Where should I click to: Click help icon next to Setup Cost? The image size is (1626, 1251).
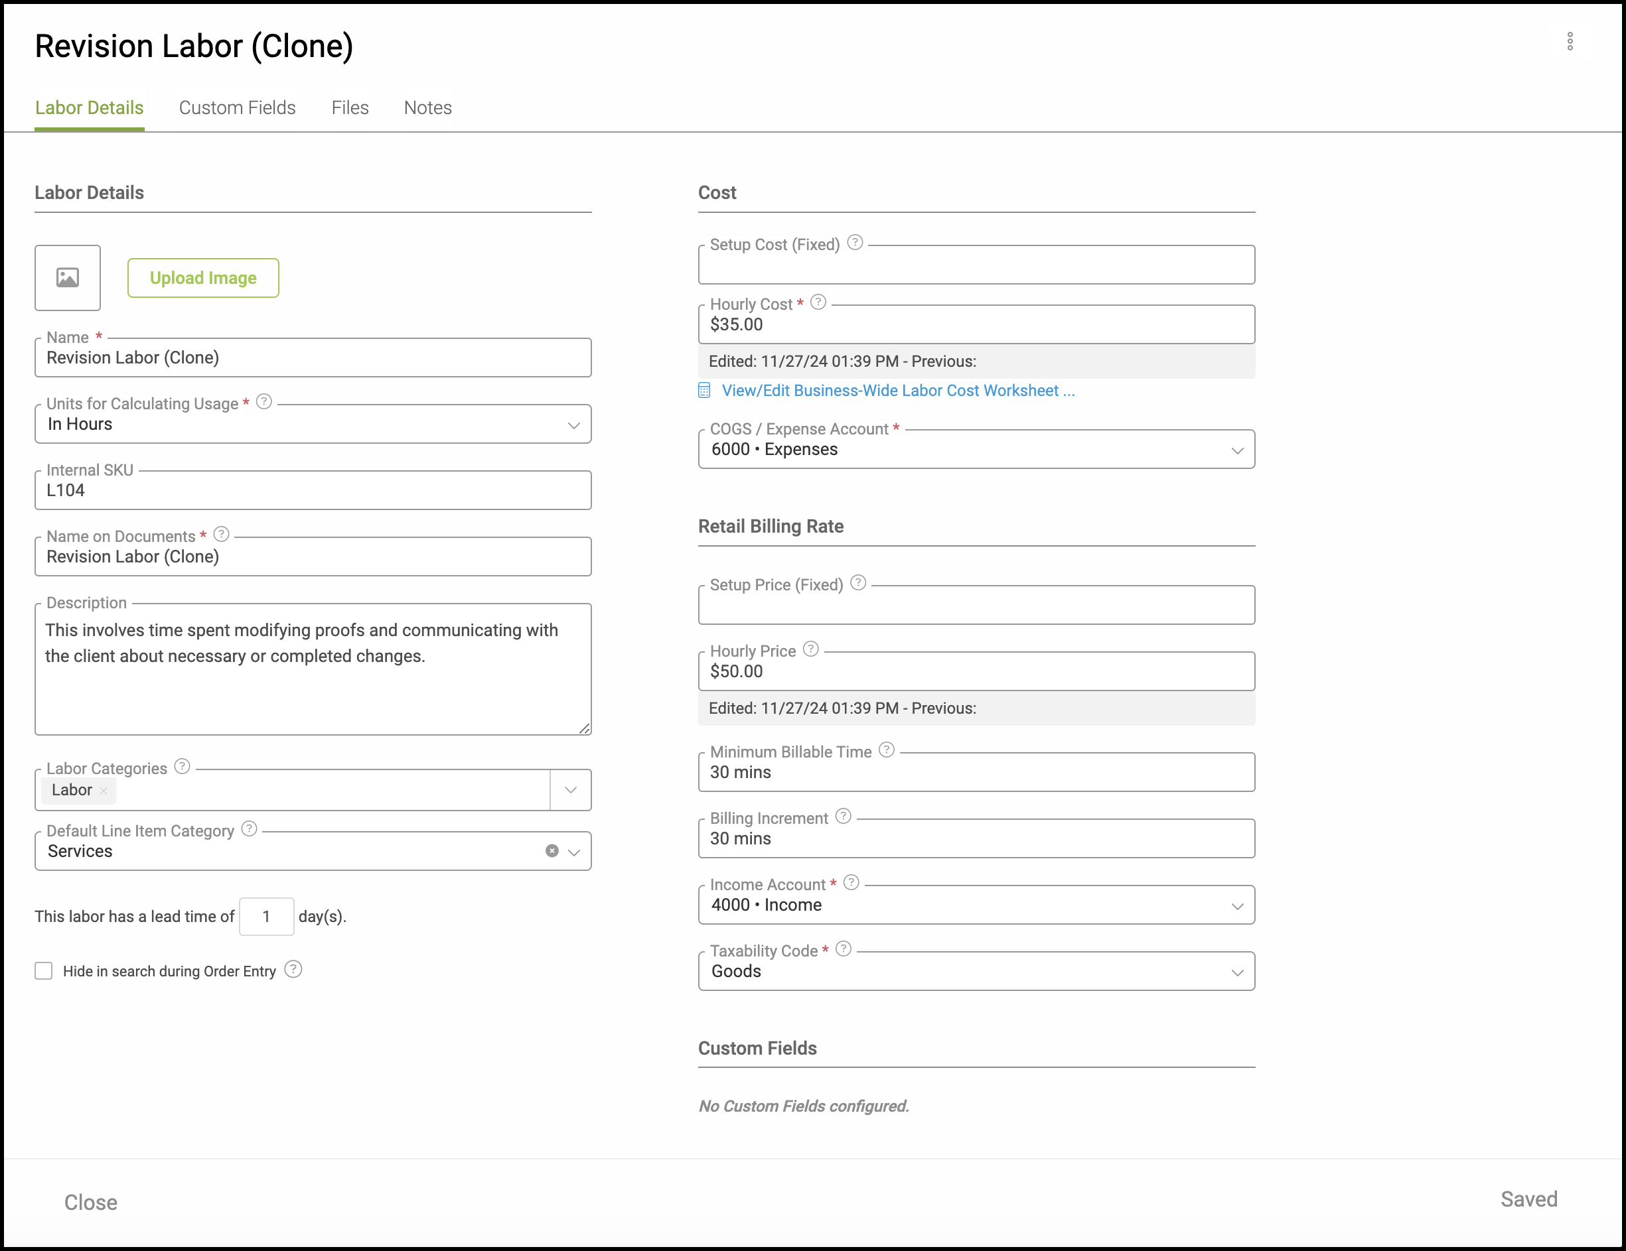pos(855,243)
